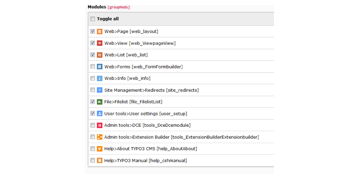
Task: Enable the Help>TYPO3 Manual checkbox
Action: coord(93,160)
